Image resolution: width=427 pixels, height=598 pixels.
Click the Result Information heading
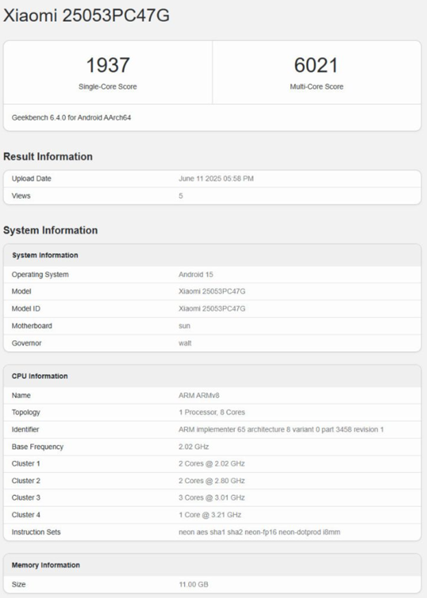[48, 157]
